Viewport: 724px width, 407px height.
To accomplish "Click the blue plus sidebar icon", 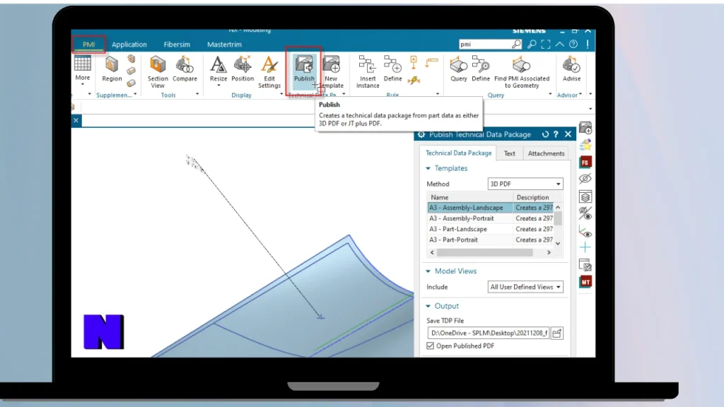I will pos(585,248).
